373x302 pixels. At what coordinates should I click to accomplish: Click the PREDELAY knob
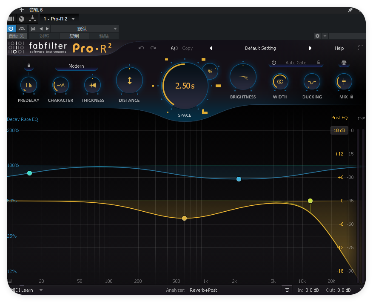28,85
